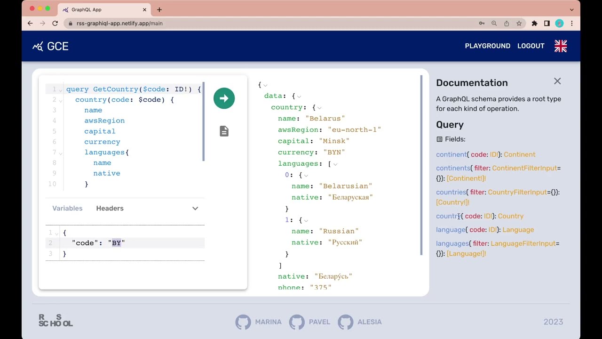Switch language via the UK flag icon
The width and height of the screenshot is (602, 339).
pos(561,46)
